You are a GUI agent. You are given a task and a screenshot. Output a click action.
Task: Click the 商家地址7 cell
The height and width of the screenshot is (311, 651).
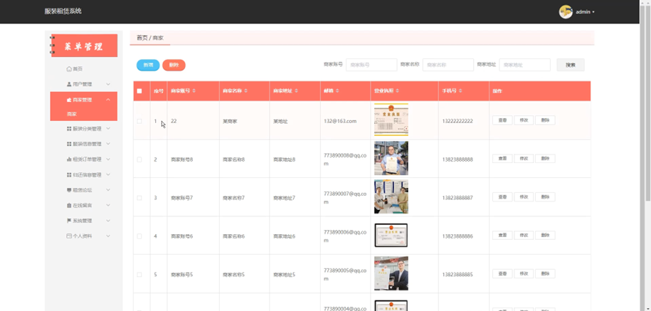[x=285, y=198]
